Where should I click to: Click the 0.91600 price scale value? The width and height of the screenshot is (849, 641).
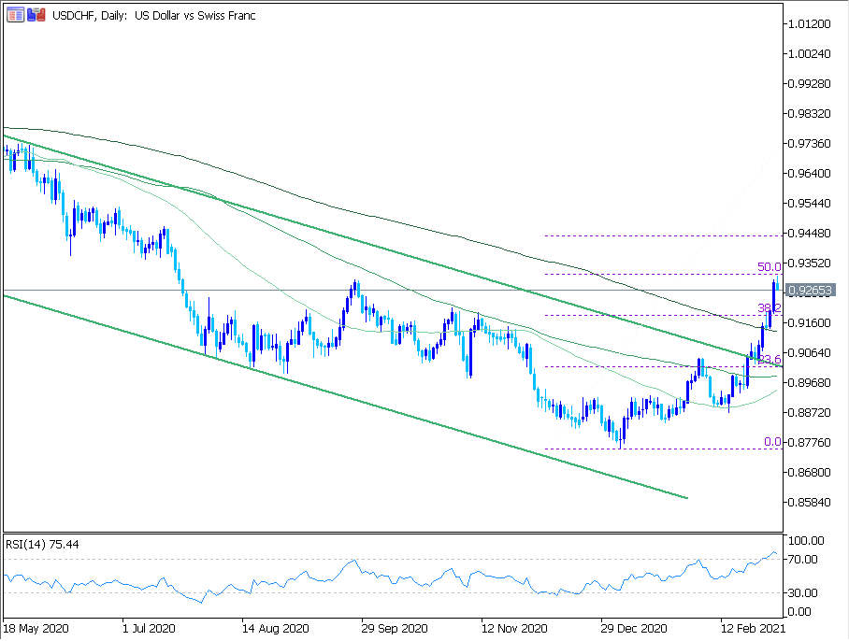tap(810, 323)
